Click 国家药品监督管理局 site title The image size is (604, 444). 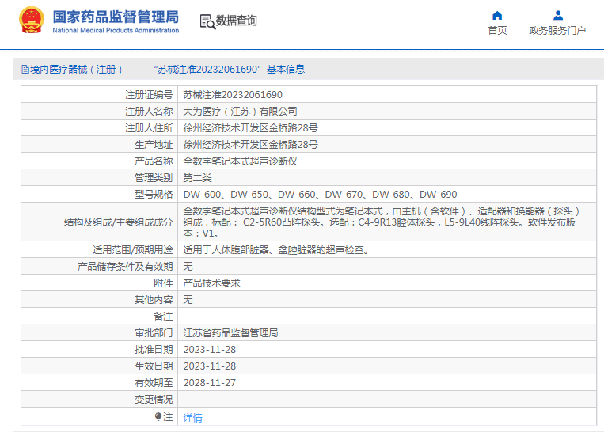(x=116, y=17)
